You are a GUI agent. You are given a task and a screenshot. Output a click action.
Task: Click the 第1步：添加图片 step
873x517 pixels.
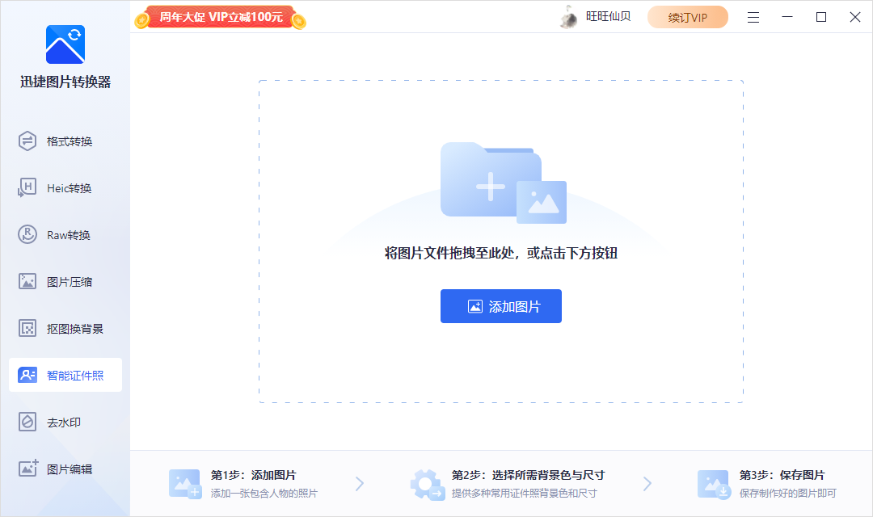(x=253, y=475)
